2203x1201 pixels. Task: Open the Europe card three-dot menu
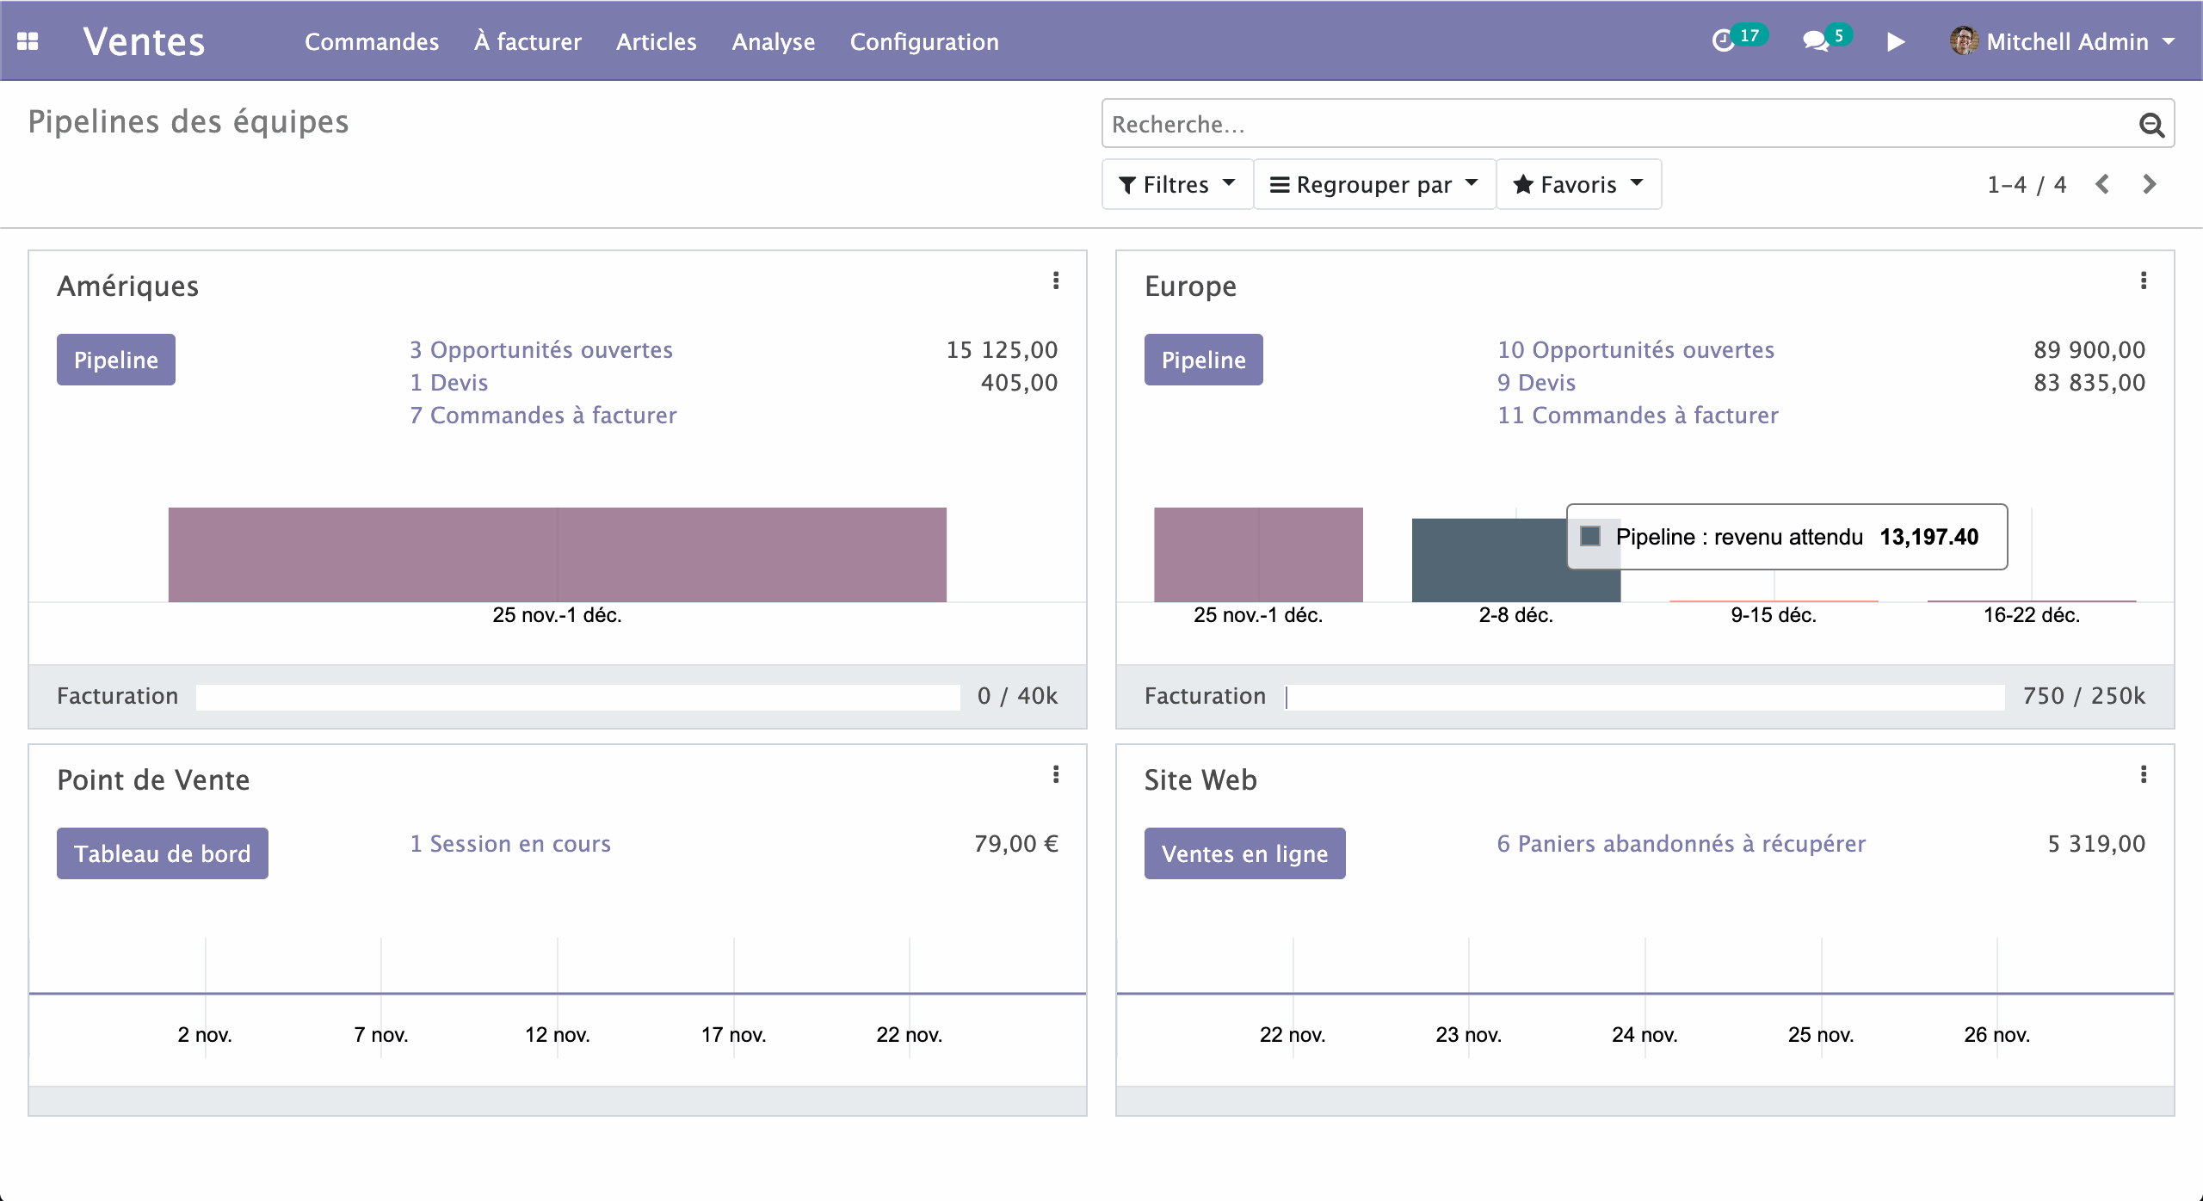point(2143,280)
